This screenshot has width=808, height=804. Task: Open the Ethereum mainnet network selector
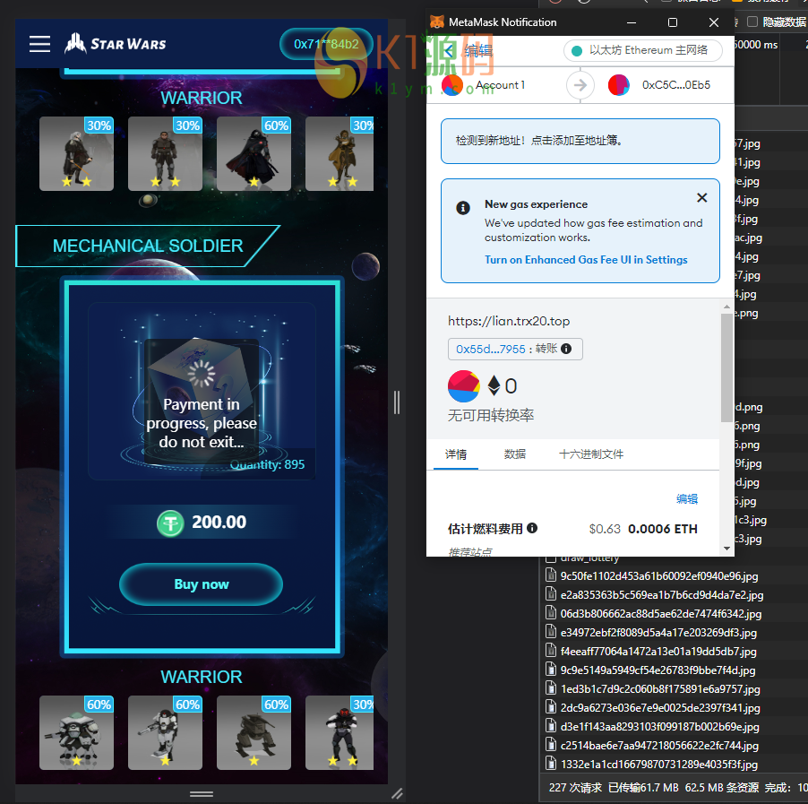pyautogui.click(x=642, y=50)
